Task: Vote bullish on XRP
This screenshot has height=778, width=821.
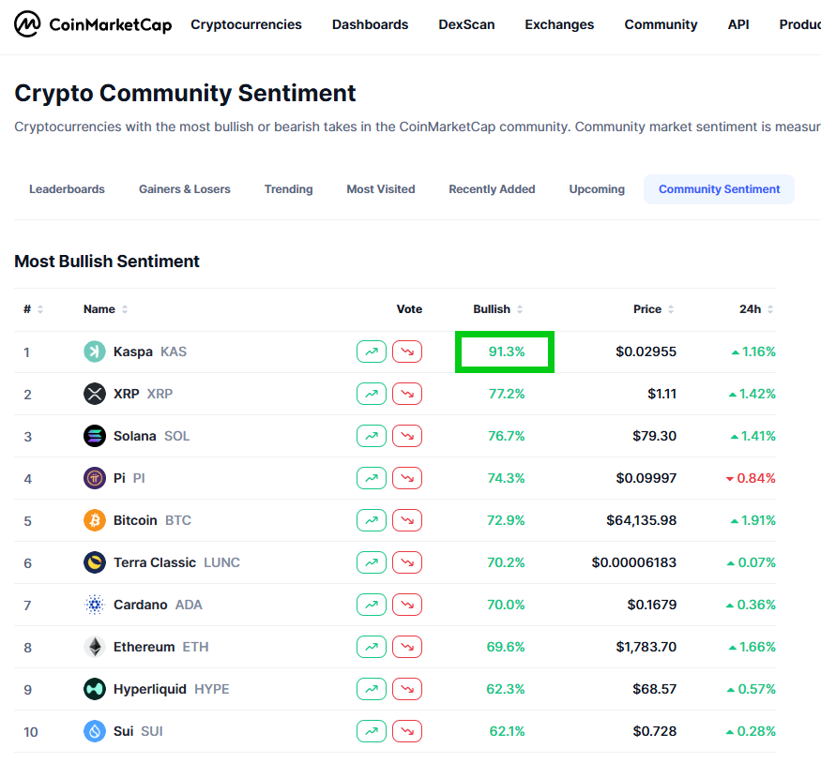Action: click(x=372, y=394)
